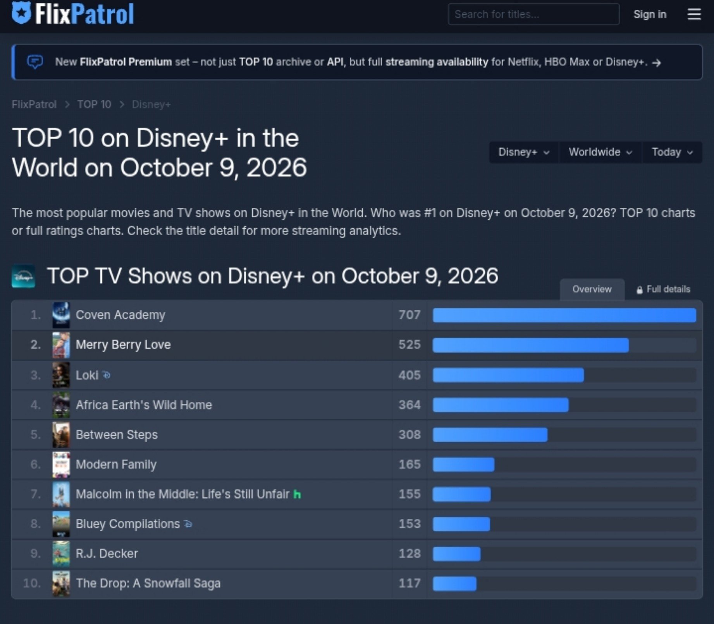Open the Loki poster thumbnail
Screen dimensions: 714x624
tap(61, 375)
